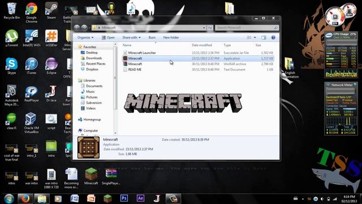Select Dropbox under Favorites

pyautogui.click(x=89, y=69)
